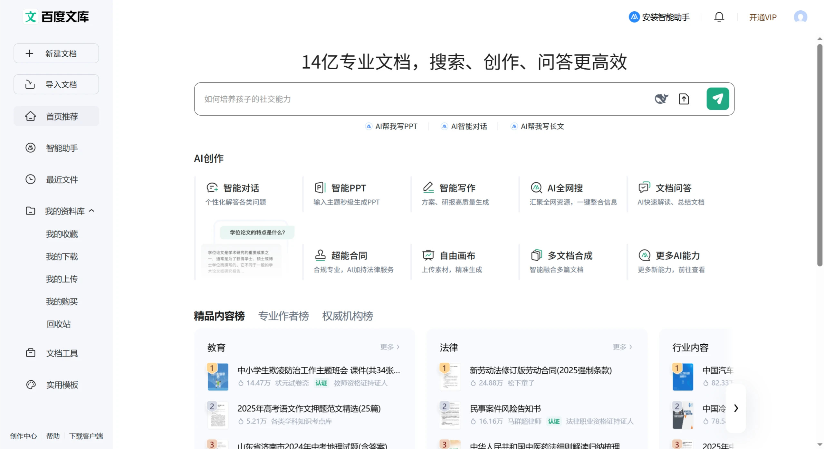Image resolution: width=824 pixels, height=449 pixels.
Task: Open AI全网搜 search icon card
Action: 536,188
